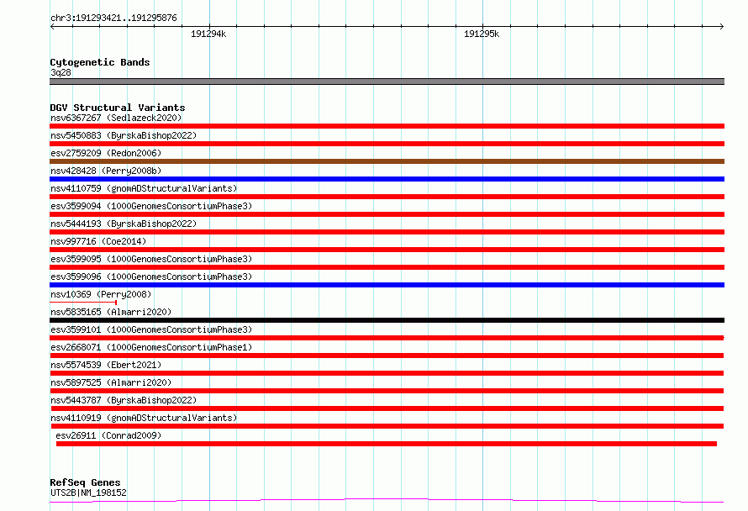The height and width of the screenshot is (511, 748).
Task: Select the nsv5574539 (Ebert2021) label
Action: [106, 365]
